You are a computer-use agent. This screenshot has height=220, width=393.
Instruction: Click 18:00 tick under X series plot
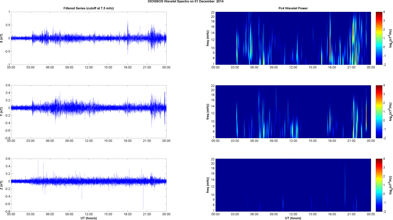[128, 67]
